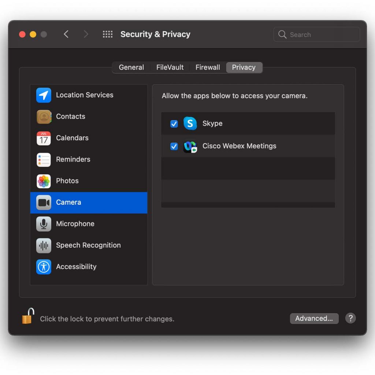Uncheck camera access for Cisco Webex Meetings
375x375 pixels.
174,146
